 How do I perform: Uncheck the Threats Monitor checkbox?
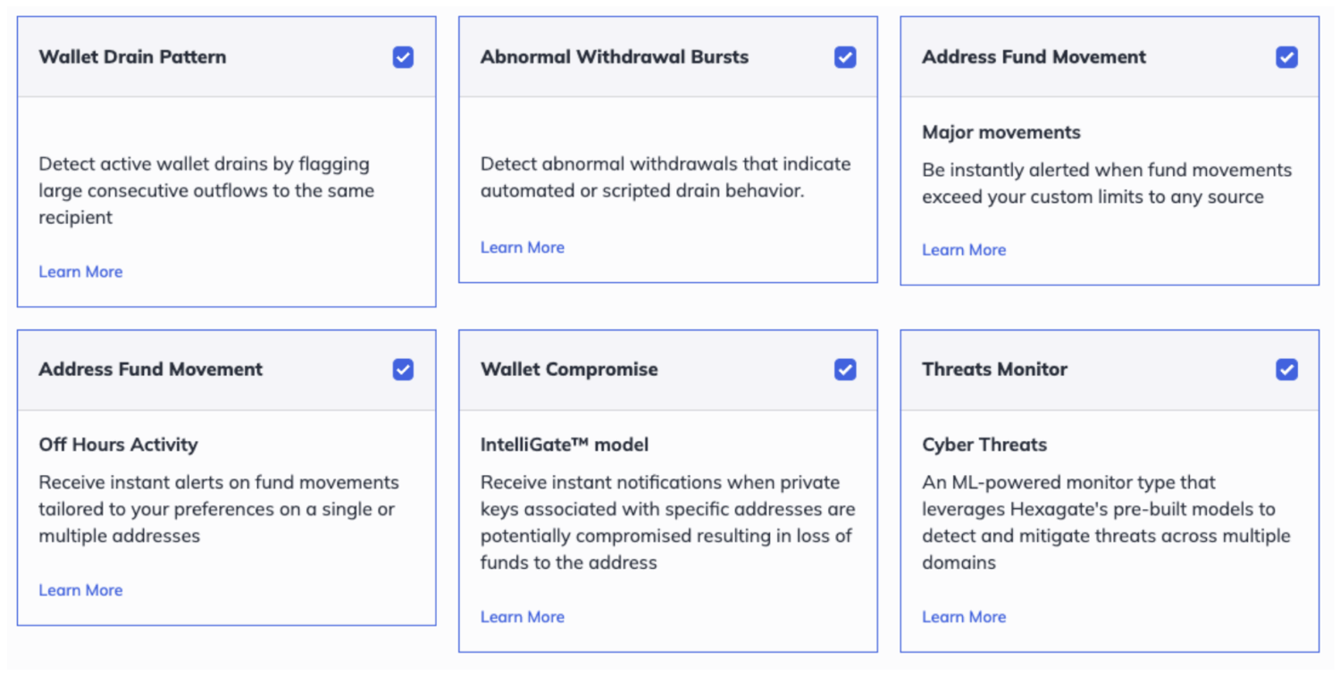[x=1286, y=370]
